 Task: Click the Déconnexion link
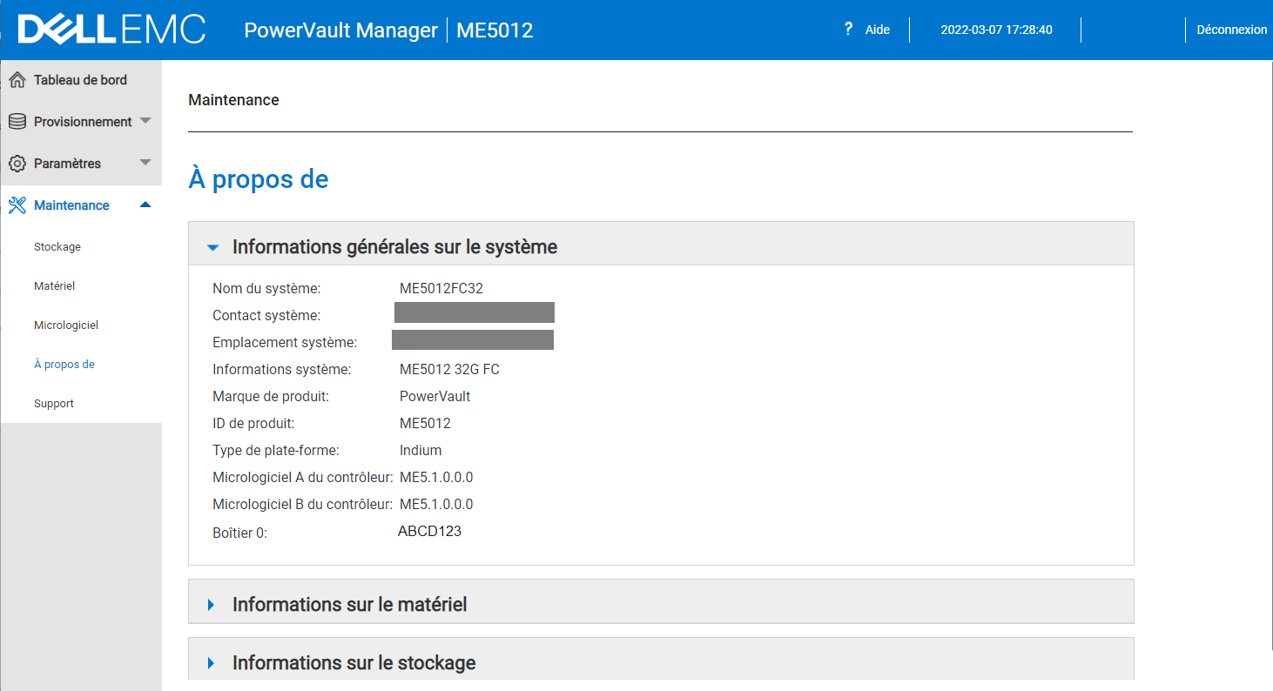pos(1231,29)
